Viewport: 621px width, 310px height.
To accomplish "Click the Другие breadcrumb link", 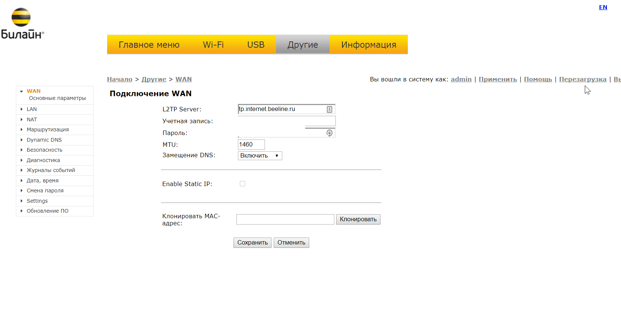I will 154,79.
